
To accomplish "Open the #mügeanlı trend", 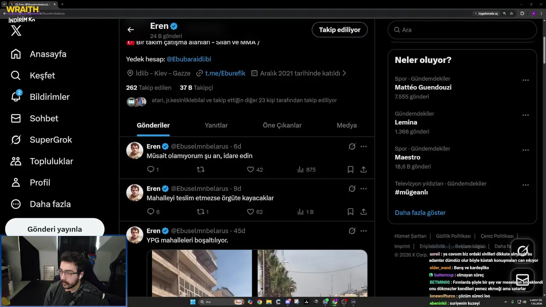I will (412, 192).
